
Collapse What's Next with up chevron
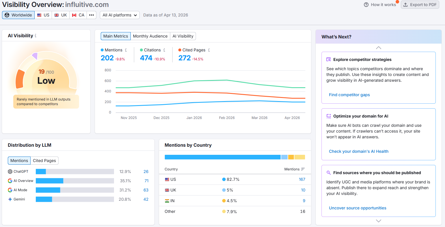coord(379,48)
